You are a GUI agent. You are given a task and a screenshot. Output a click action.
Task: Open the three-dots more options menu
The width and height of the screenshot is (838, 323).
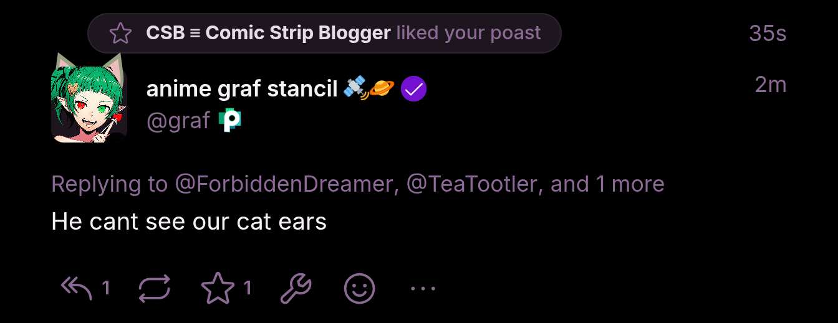click(x=423, y=289)
